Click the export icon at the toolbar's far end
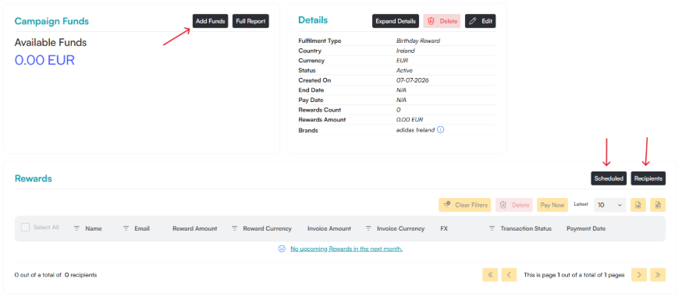682x300 pixels. (658, 205)
